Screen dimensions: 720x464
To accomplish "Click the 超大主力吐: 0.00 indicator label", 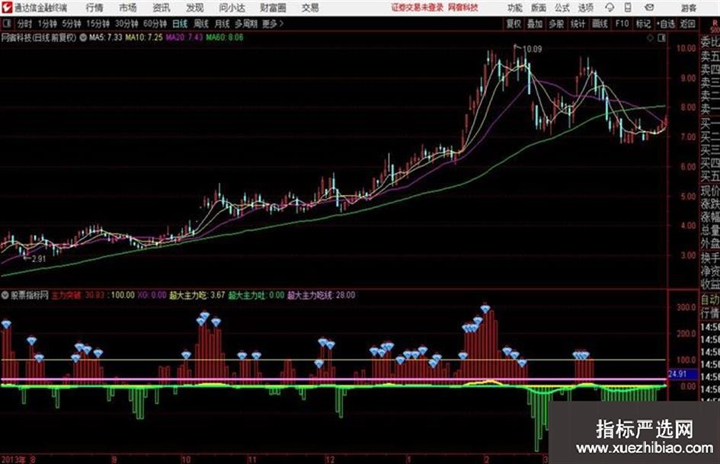I will pyautogui.click(x=256, y=296).
